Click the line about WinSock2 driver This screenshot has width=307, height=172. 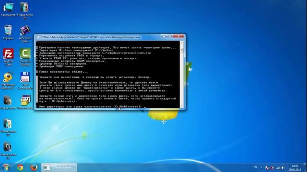(62, 64)
